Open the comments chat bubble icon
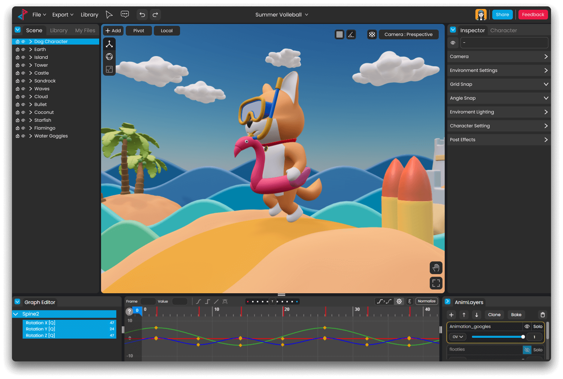This screenshot has width=563, height=379. (x=125, y=14)
